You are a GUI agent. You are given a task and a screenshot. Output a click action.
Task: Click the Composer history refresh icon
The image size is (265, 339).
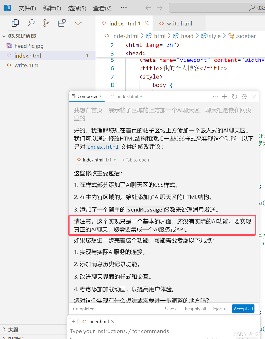pyautogui.click(x=235, y=97)
